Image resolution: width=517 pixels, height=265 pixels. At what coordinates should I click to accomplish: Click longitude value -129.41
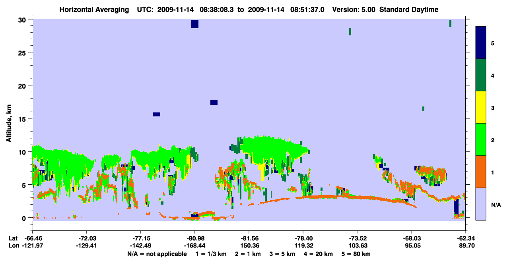(86, 246)
